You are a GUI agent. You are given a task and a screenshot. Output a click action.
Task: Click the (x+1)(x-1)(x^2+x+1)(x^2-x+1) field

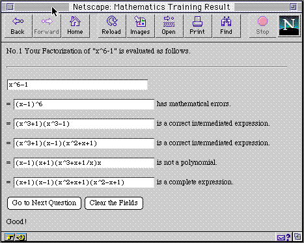coord(84,182)
